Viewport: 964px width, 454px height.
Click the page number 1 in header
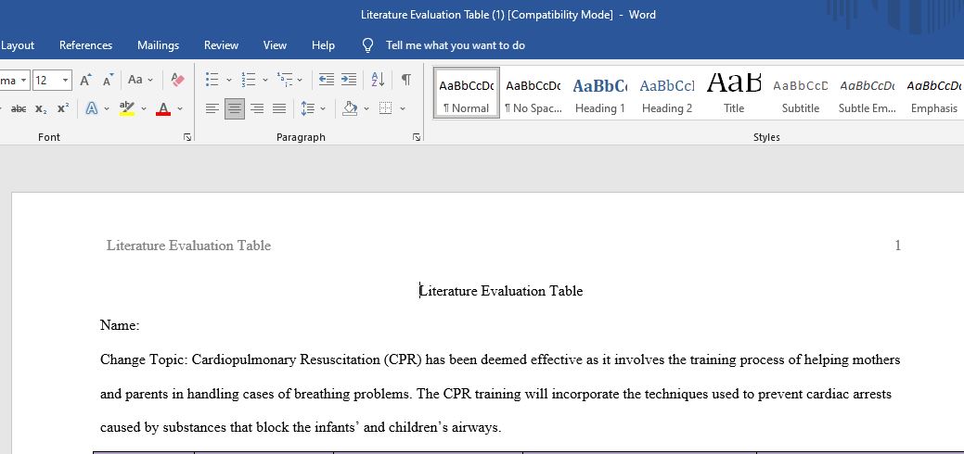pos(897,246)
